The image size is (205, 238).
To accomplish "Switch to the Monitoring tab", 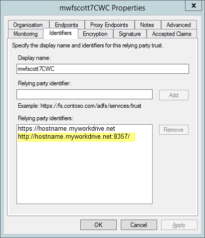I will click(25, 34).
